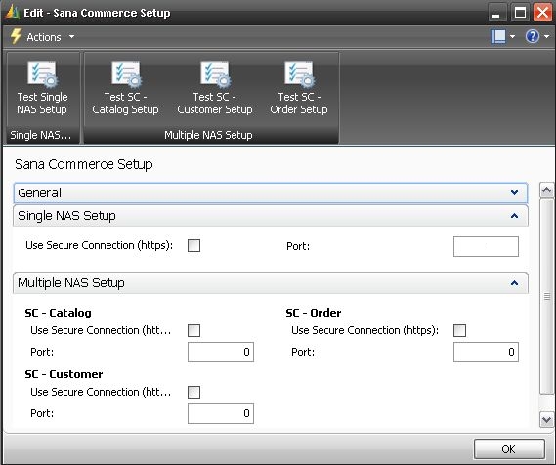Collapse the Single NAS Setup section

coord(514,216)
